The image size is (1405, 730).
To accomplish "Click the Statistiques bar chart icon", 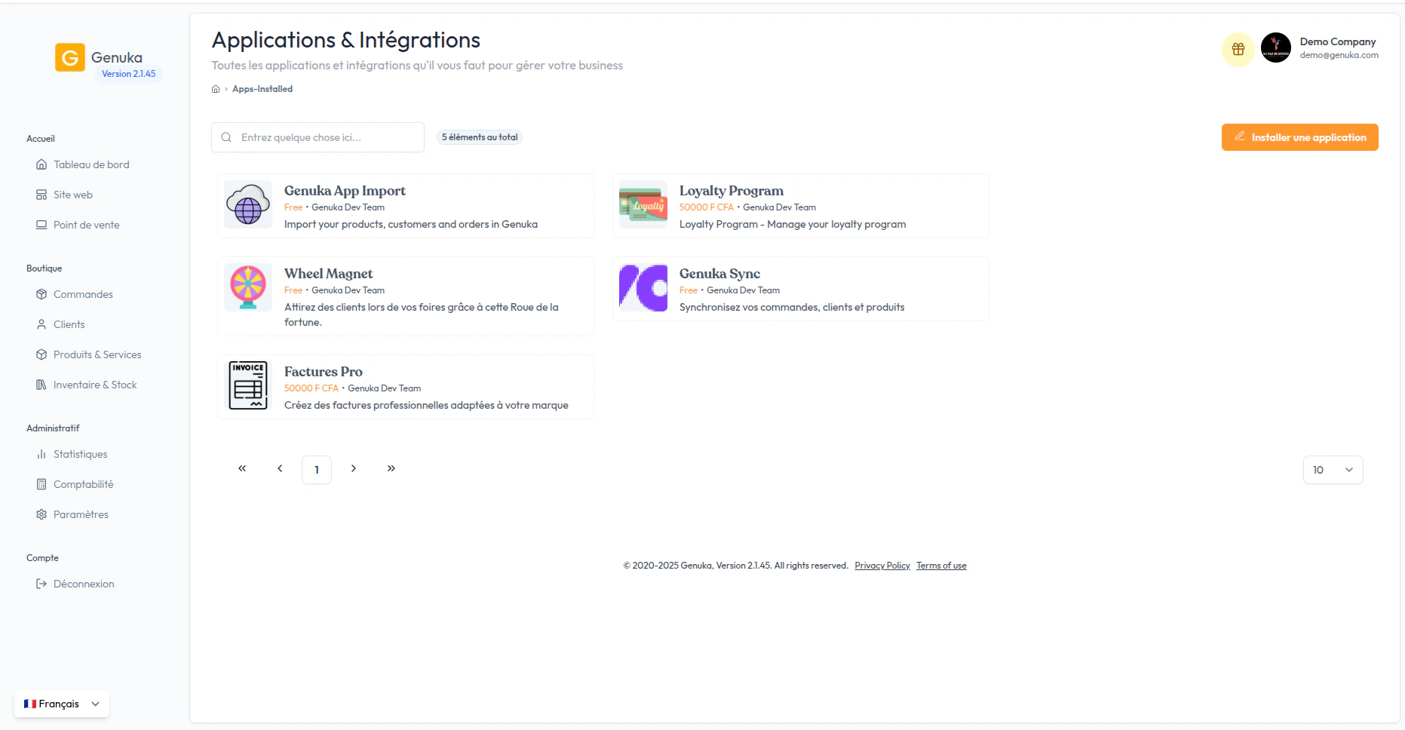I will coord(41,454).
